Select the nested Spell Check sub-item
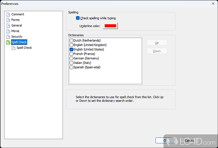This screenshot has height=148, width=218. click(24, 48)
